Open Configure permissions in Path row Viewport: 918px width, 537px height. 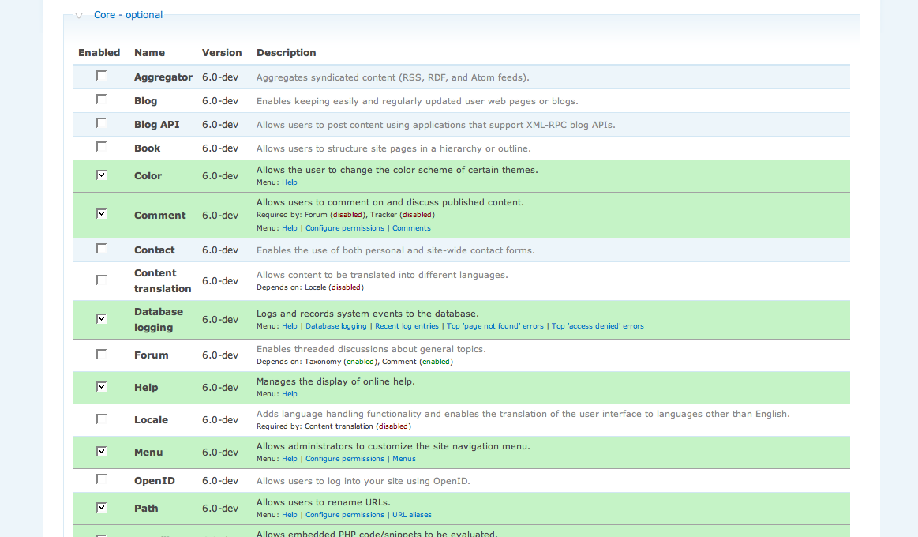coord(345,515)
